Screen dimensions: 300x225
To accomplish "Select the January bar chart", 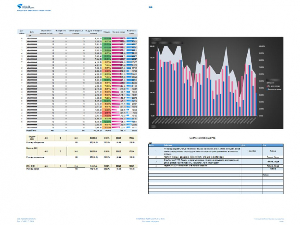I will coord(216,83).
